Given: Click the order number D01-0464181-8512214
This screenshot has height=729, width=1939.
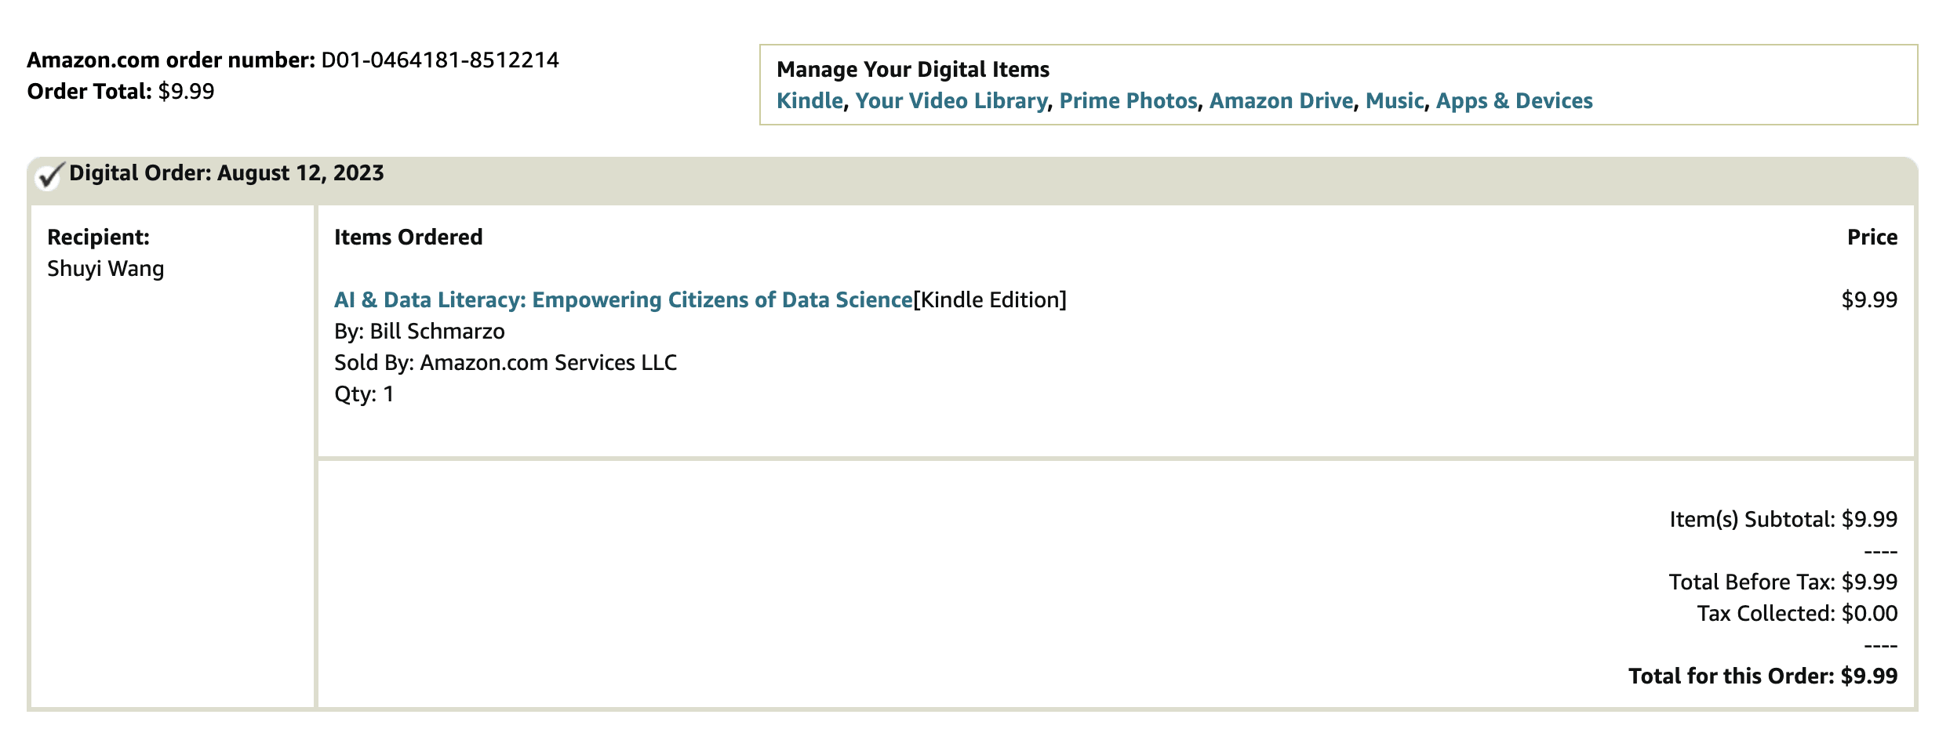Looking at the screenshot, I should tap(440, 60).
